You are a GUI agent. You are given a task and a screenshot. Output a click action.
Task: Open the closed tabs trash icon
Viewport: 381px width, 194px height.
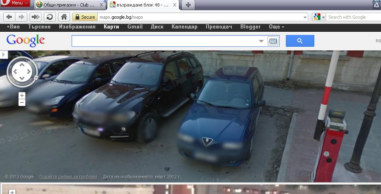tap(377, 4)
